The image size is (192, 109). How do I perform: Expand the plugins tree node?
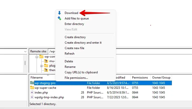click(x=41, y=66)
